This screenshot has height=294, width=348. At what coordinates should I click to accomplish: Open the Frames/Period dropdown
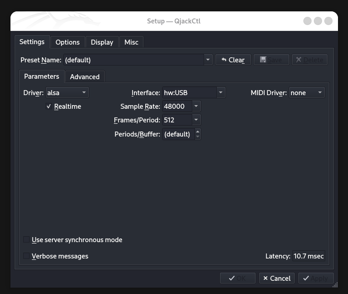(x=195, y=120)
